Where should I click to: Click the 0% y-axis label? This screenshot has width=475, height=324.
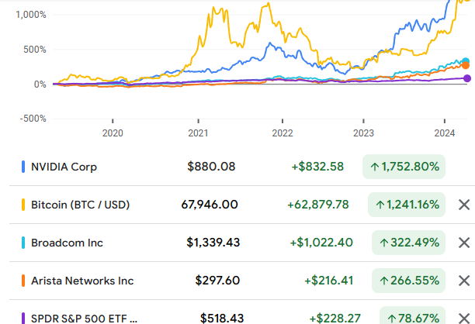tap(40, 84)
